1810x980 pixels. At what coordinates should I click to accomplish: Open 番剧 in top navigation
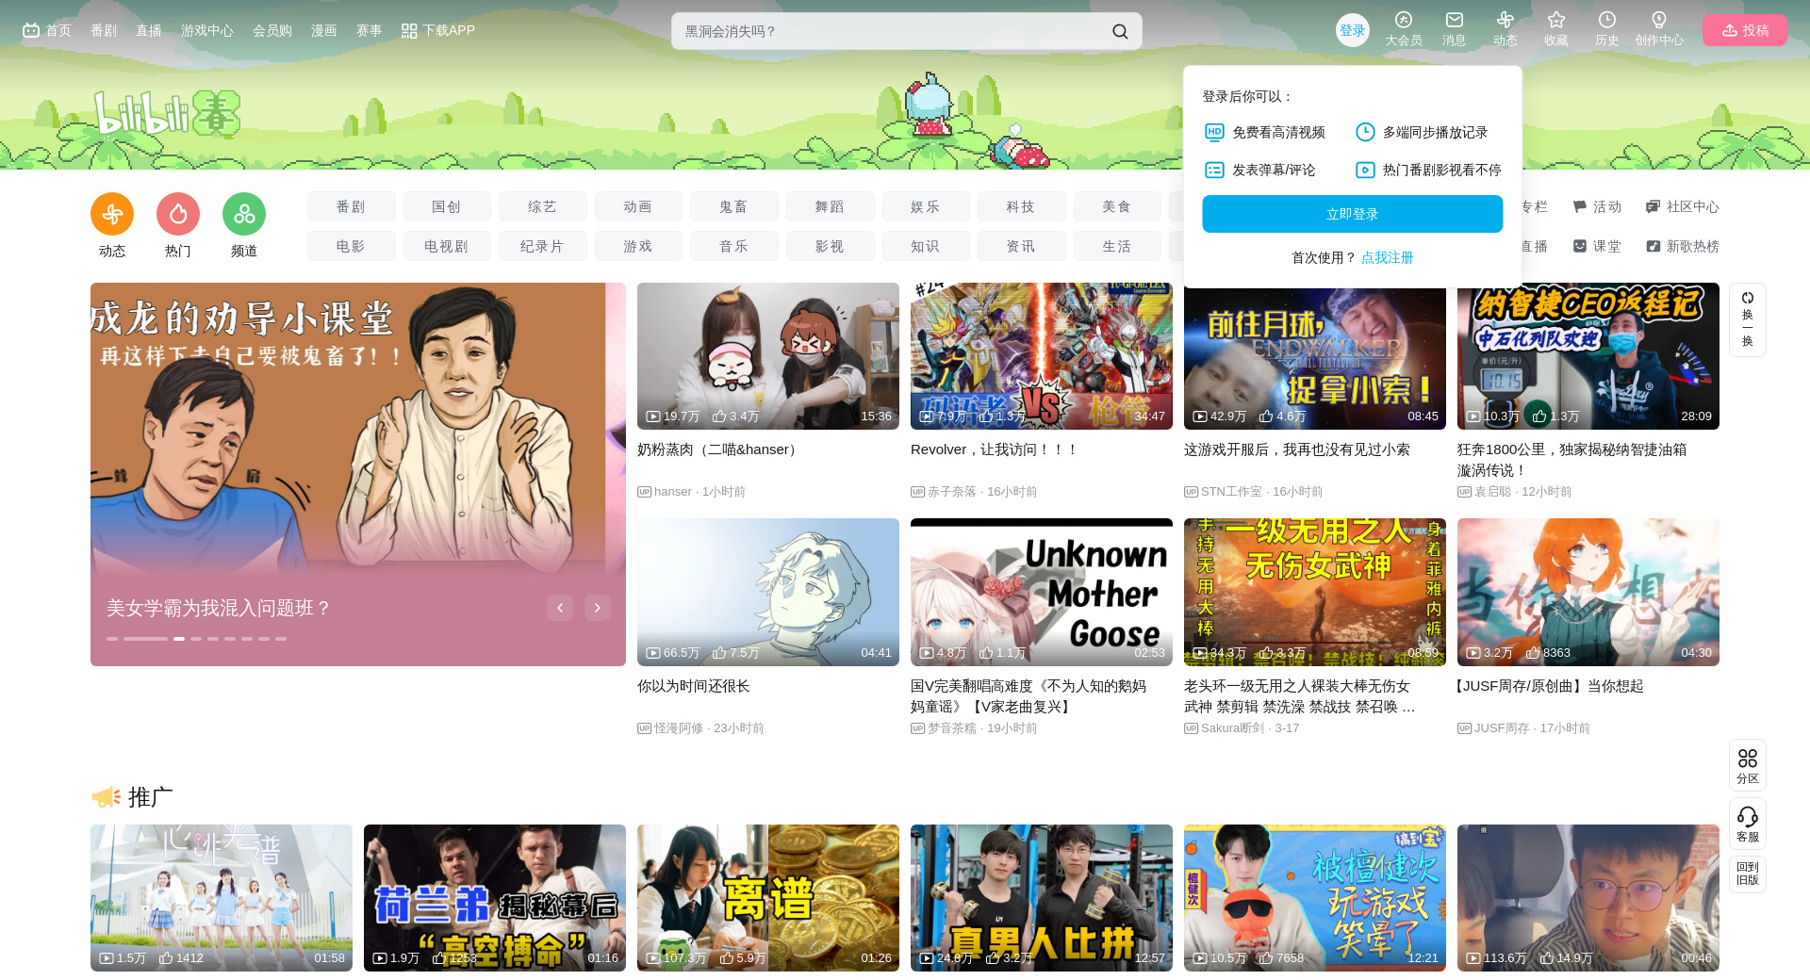coord(104,30)
